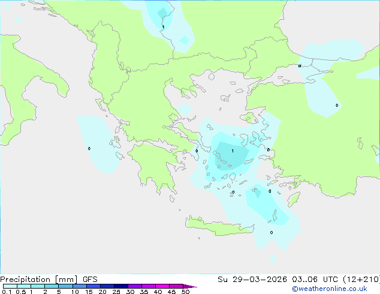
Task: Select the 0.5–1 mm light cyan legend swatch
Action: click(24, 286)
